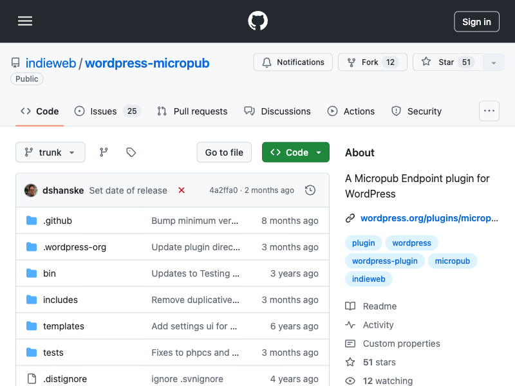Open commit hash 4a2ffa0
Screen dimensions: 515x386
pyautogui.click(x=223, y=190)
